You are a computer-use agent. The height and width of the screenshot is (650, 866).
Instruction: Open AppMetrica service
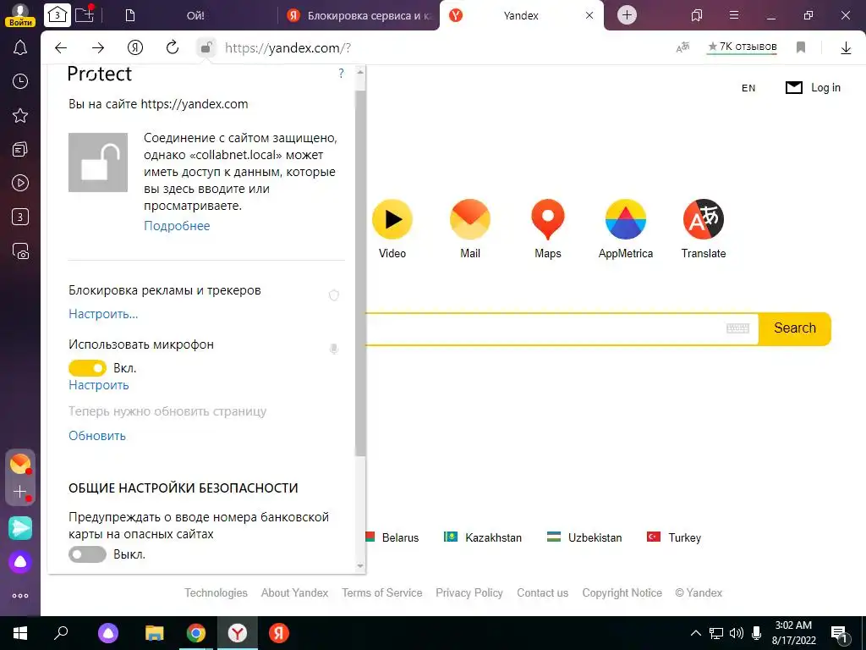point(626,229)
